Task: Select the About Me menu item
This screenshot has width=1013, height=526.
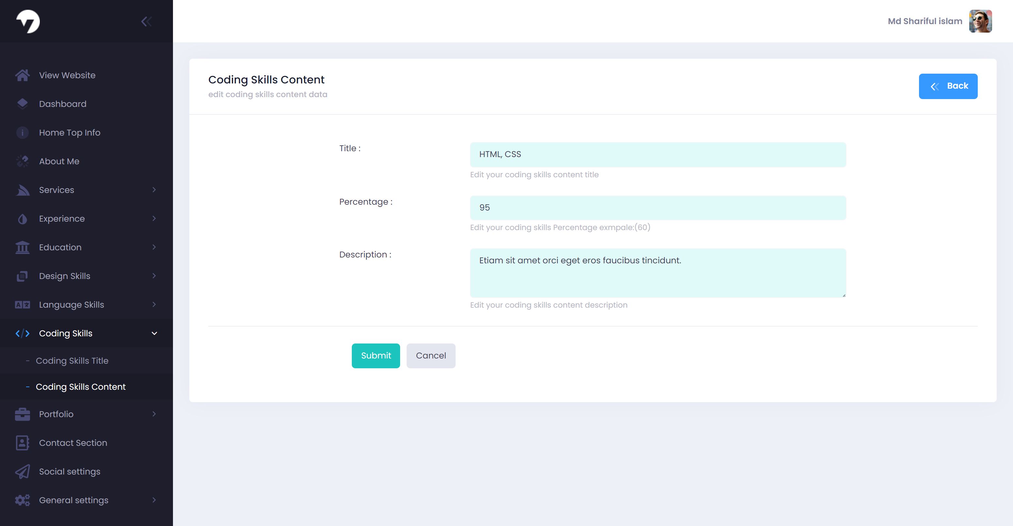Action: 59,161
